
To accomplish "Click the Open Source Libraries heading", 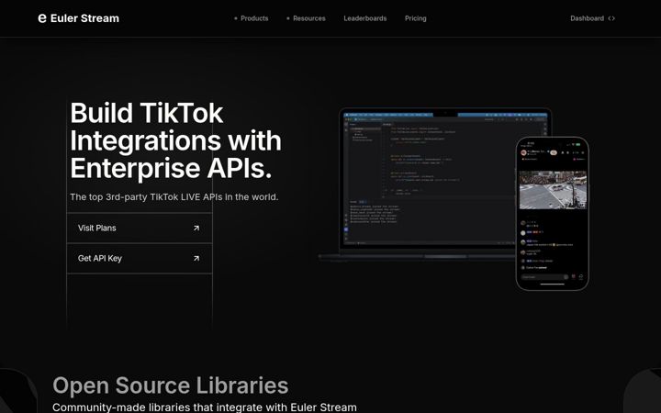I will point(171,385).
